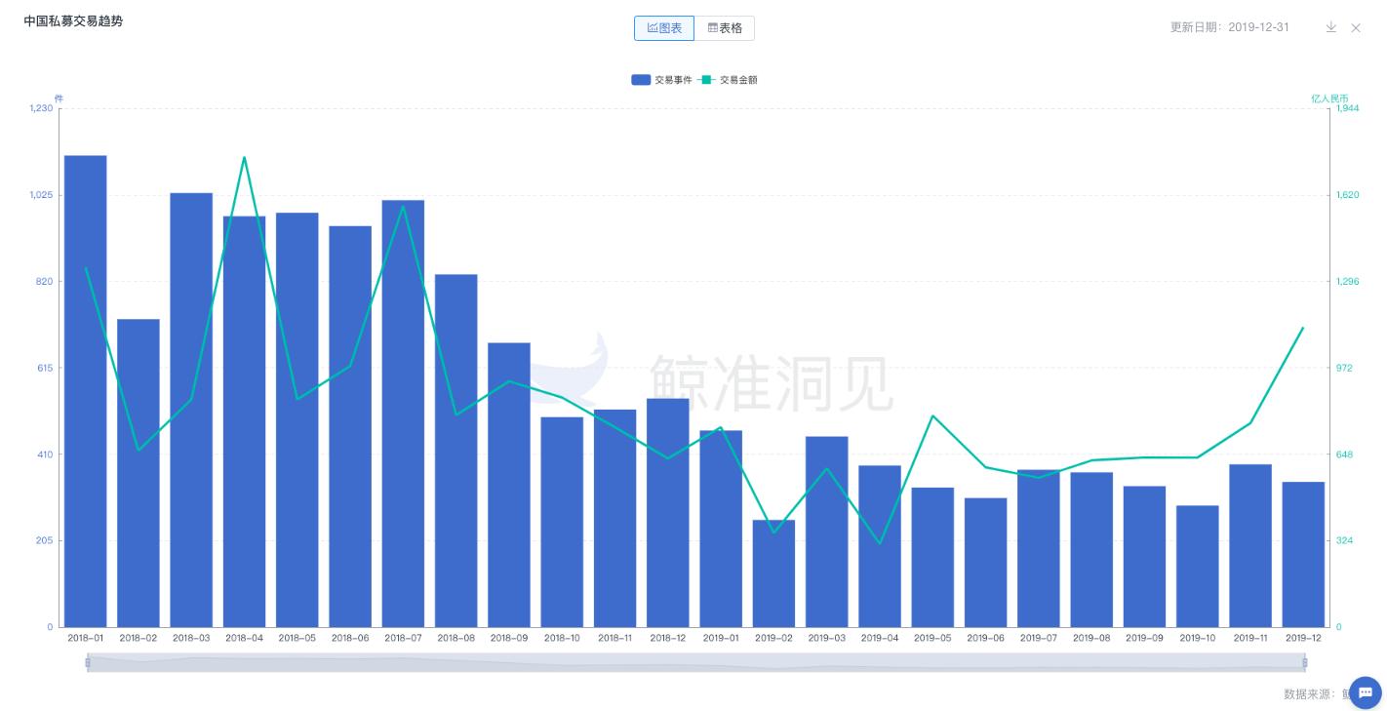Switch to the 图表 chart tab
This screenshot has width=1387, height=711.
664,28
